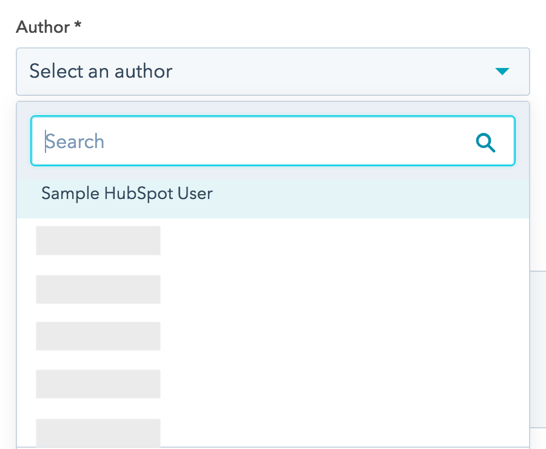Collapse the author list via caret
The height and width of the screenshot is (449, 546).
pos(502,72)
